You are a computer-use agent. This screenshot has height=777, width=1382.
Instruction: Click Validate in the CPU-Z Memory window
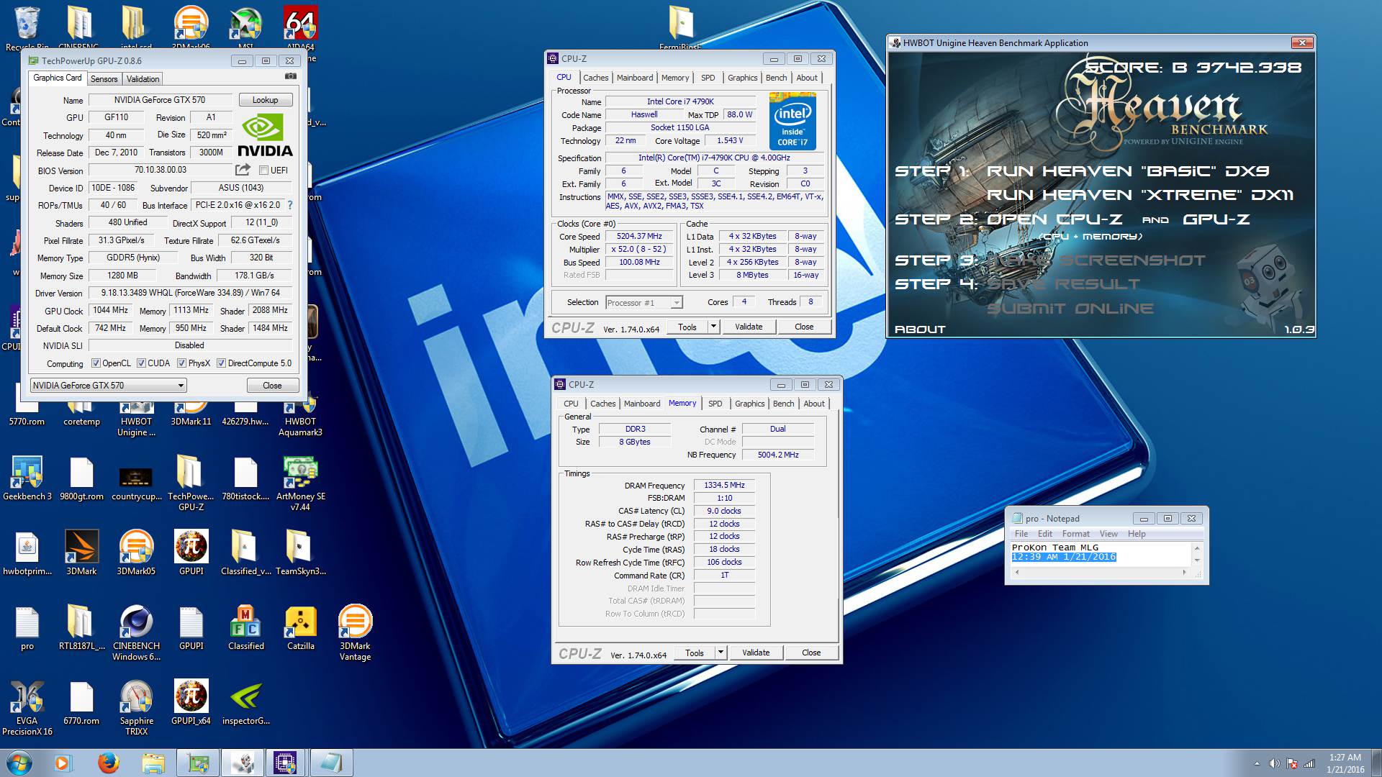pos(756,653)
